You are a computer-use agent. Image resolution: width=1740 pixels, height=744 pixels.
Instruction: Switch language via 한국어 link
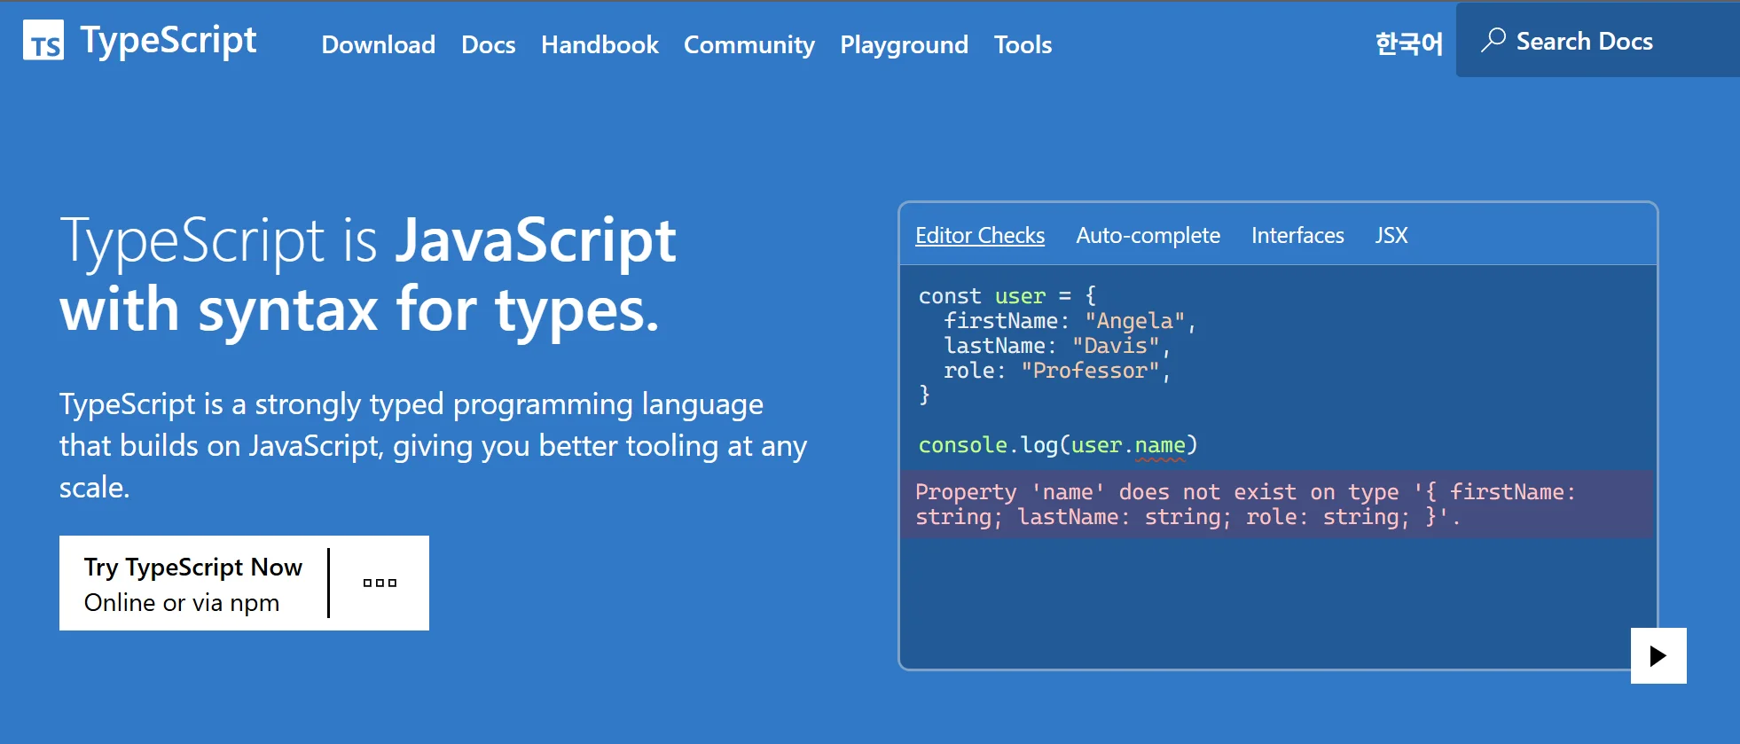click(x=1409, y=43)
